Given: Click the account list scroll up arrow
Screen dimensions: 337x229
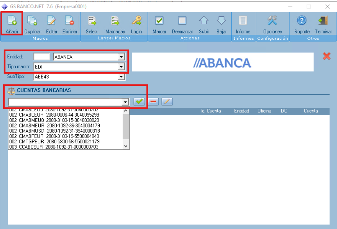Looking at the screenshot, I should click(126, 110).
